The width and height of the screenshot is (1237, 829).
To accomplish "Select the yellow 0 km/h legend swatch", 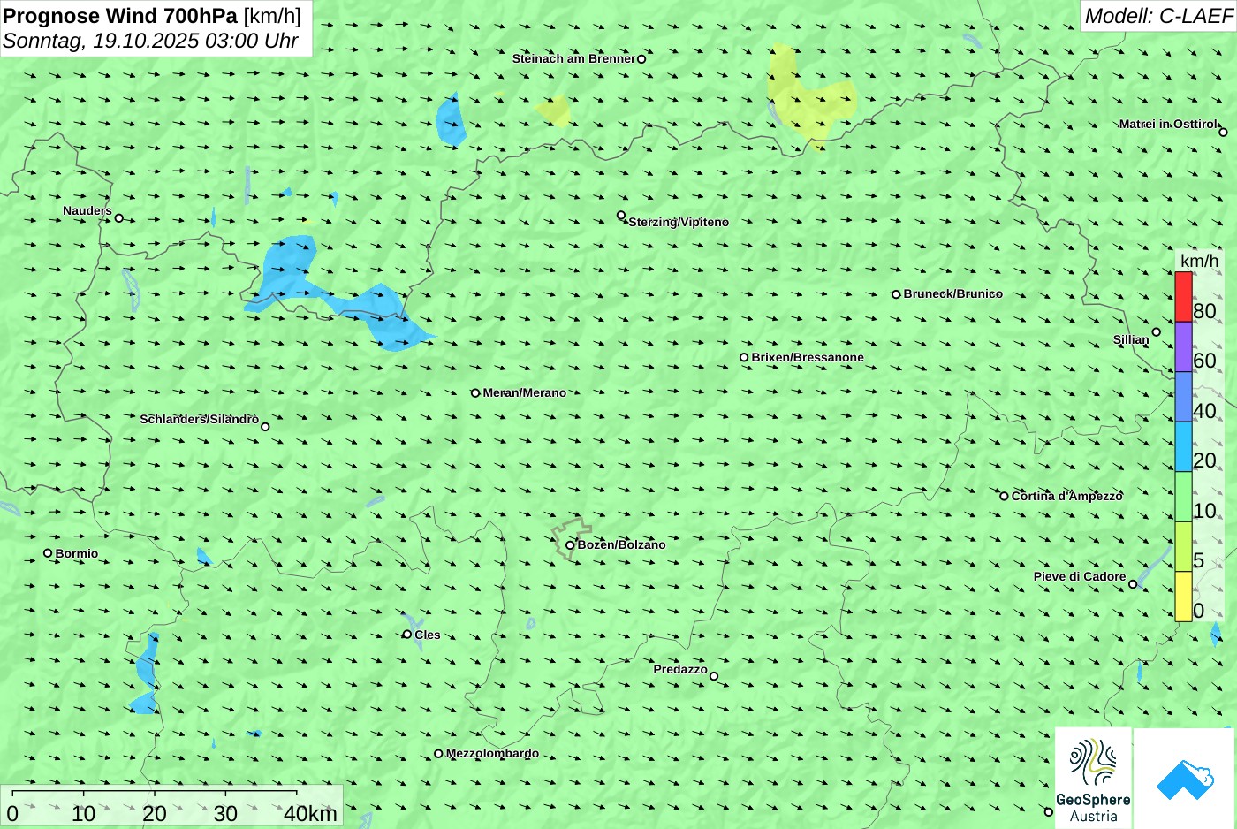I will coord(1183,597).
